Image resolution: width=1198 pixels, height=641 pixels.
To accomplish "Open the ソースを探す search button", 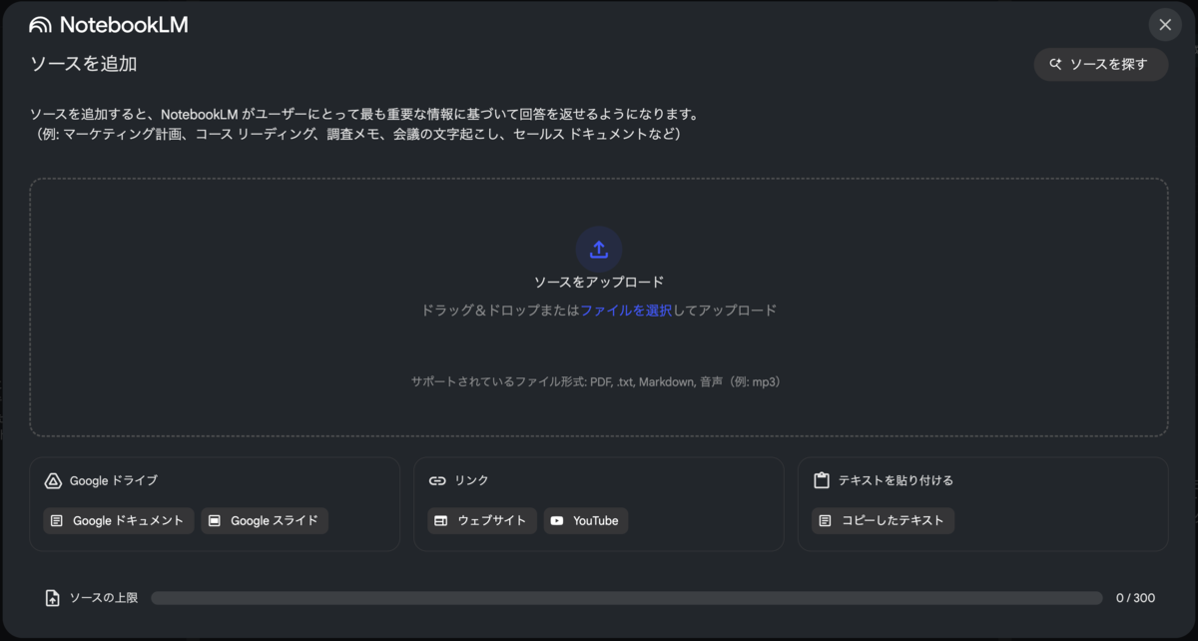I will pos(1101,64).
